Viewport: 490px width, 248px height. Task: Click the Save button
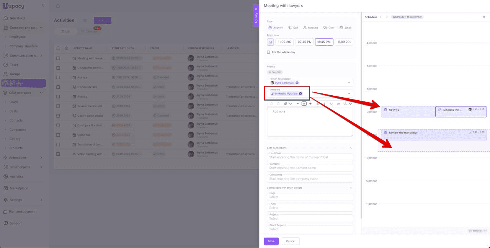[x=271, y=241]
